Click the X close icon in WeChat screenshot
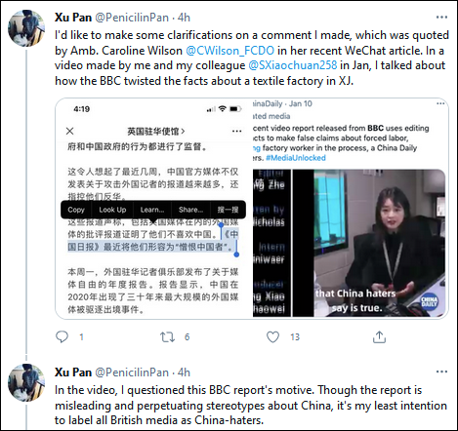This screenshot has height=431, width=458. point(69,131)
